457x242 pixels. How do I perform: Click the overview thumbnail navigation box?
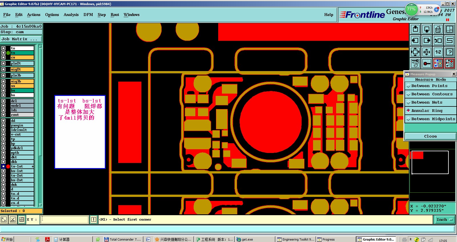(x=430, y=162)
